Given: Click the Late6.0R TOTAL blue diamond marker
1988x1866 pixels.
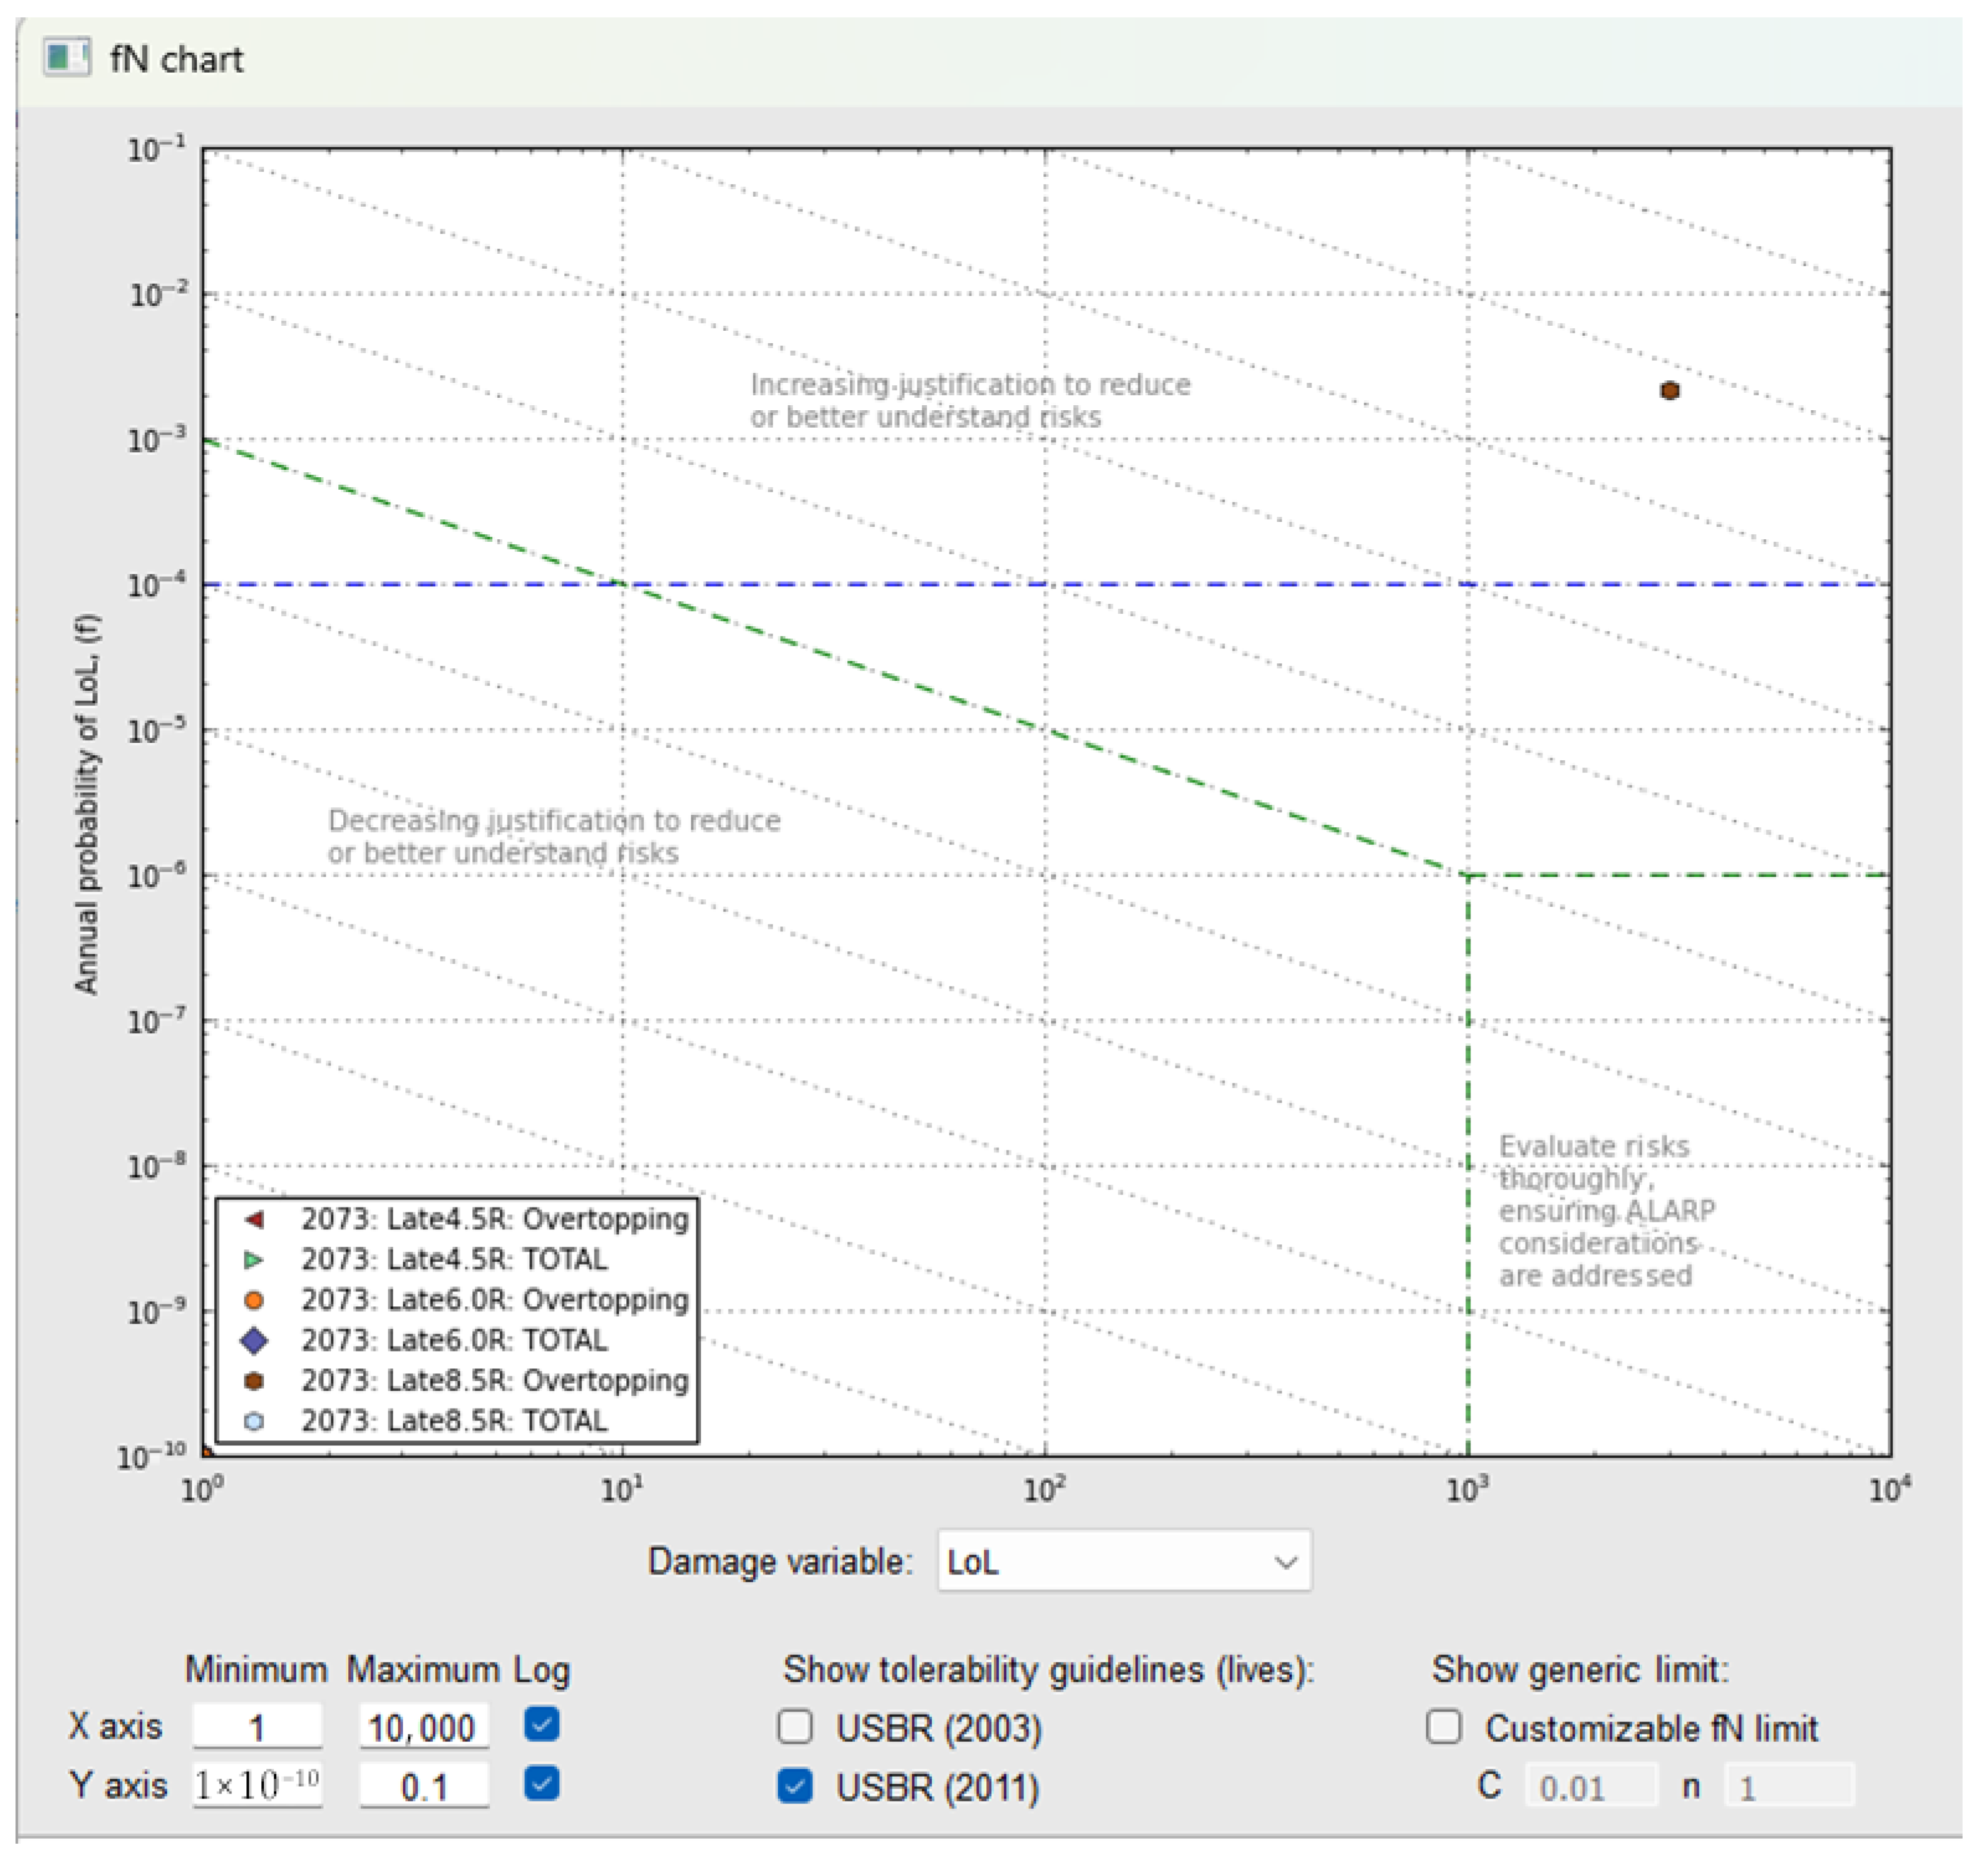Looking at the screenshot, I should click(x=254, y=1340).
